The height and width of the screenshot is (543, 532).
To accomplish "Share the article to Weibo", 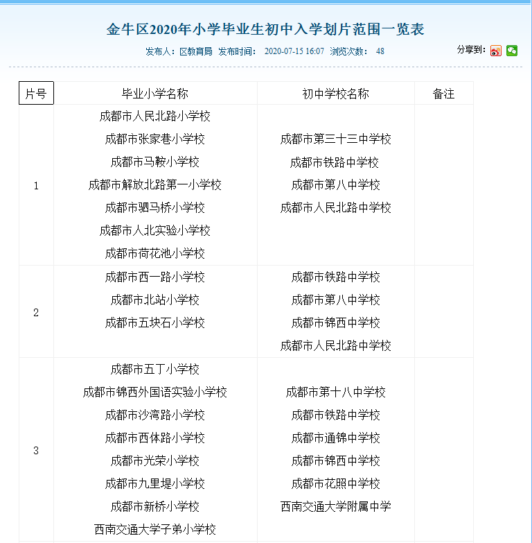I will [495, 51].
